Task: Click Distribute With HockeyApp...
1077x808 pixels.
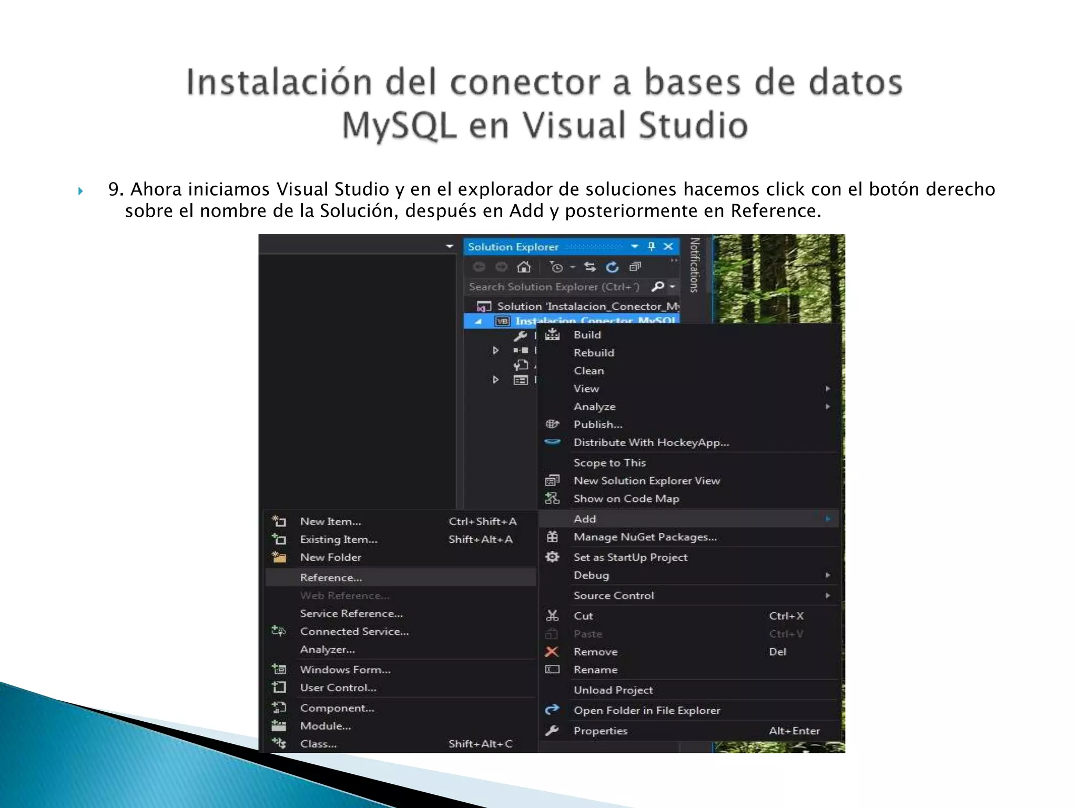Action: (689, 442)
